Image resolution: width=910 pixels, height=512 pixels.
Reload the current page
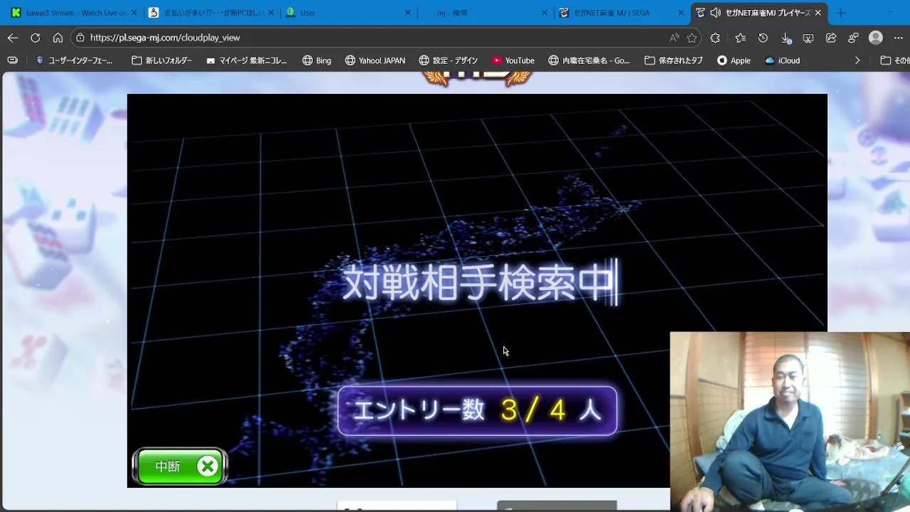(36, 38)
